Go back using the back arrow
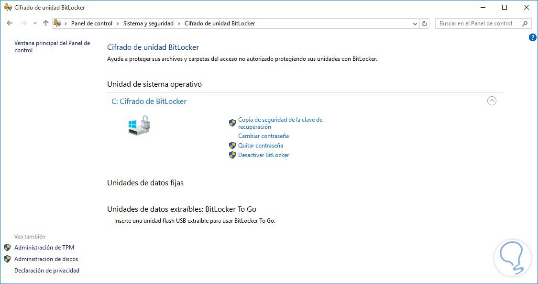The image size is (538, 284). (x=10, y=23)
